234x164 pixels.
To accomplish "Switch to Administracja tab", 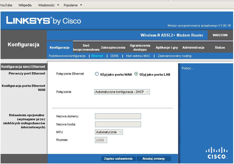I will tap(193, 47).
